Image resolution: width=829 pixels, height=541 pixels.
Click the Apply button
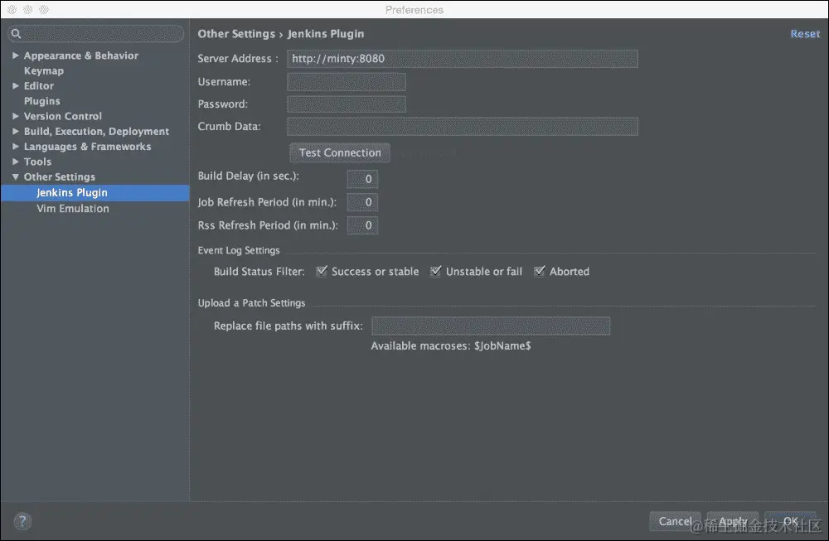pyautogui.click(x=733, y=521)
